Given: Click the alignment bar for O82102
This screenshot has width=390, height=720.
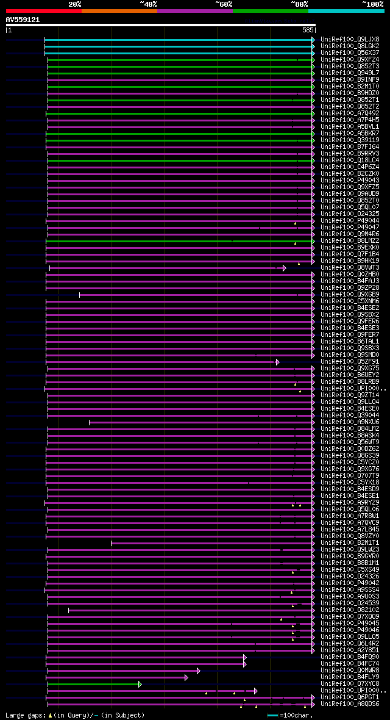Looking at the screenshot, I should point(190,610).
